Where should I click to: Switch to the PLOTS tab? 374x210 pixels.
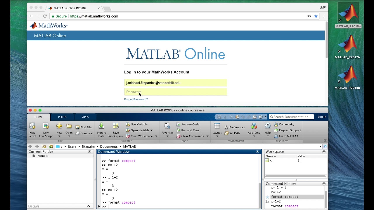tap(62, 117)
